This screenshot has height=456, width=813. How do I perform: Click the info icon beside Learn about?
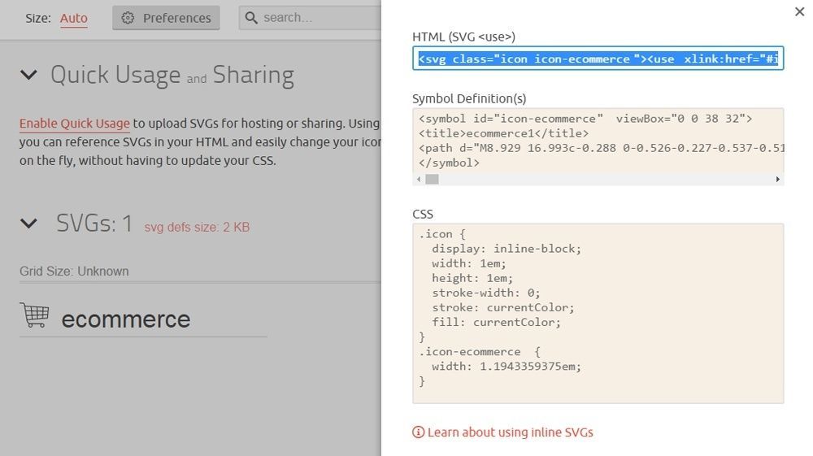[x=418, y=432]
